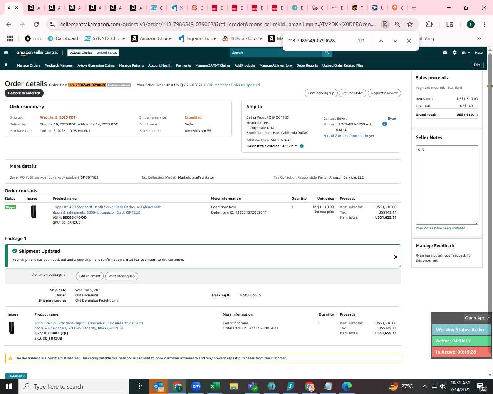Open Order Reports
This screenshot has height=394, width=493.
point(307,65)
